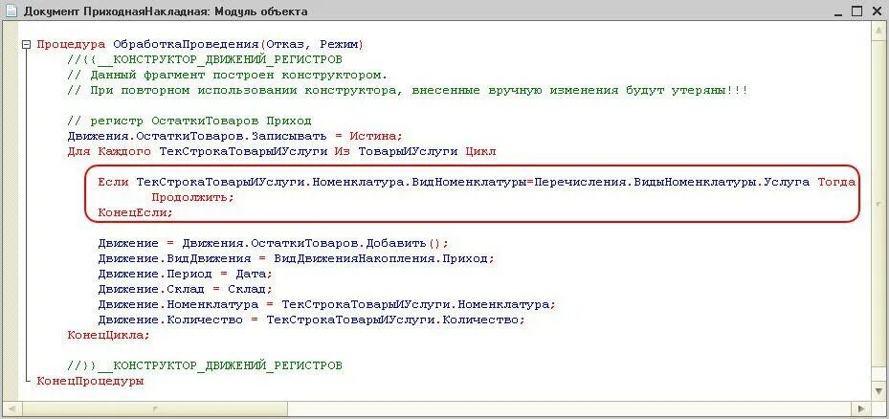Click the line "Движение.Склад = Склад;"
889x419 pixels.
[x=185, y=289]
